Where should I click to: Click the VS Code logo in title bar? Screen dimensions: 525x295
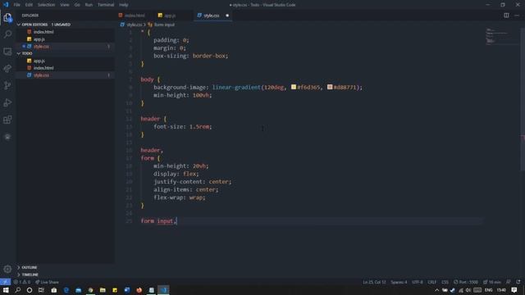(x=6, y=5)
